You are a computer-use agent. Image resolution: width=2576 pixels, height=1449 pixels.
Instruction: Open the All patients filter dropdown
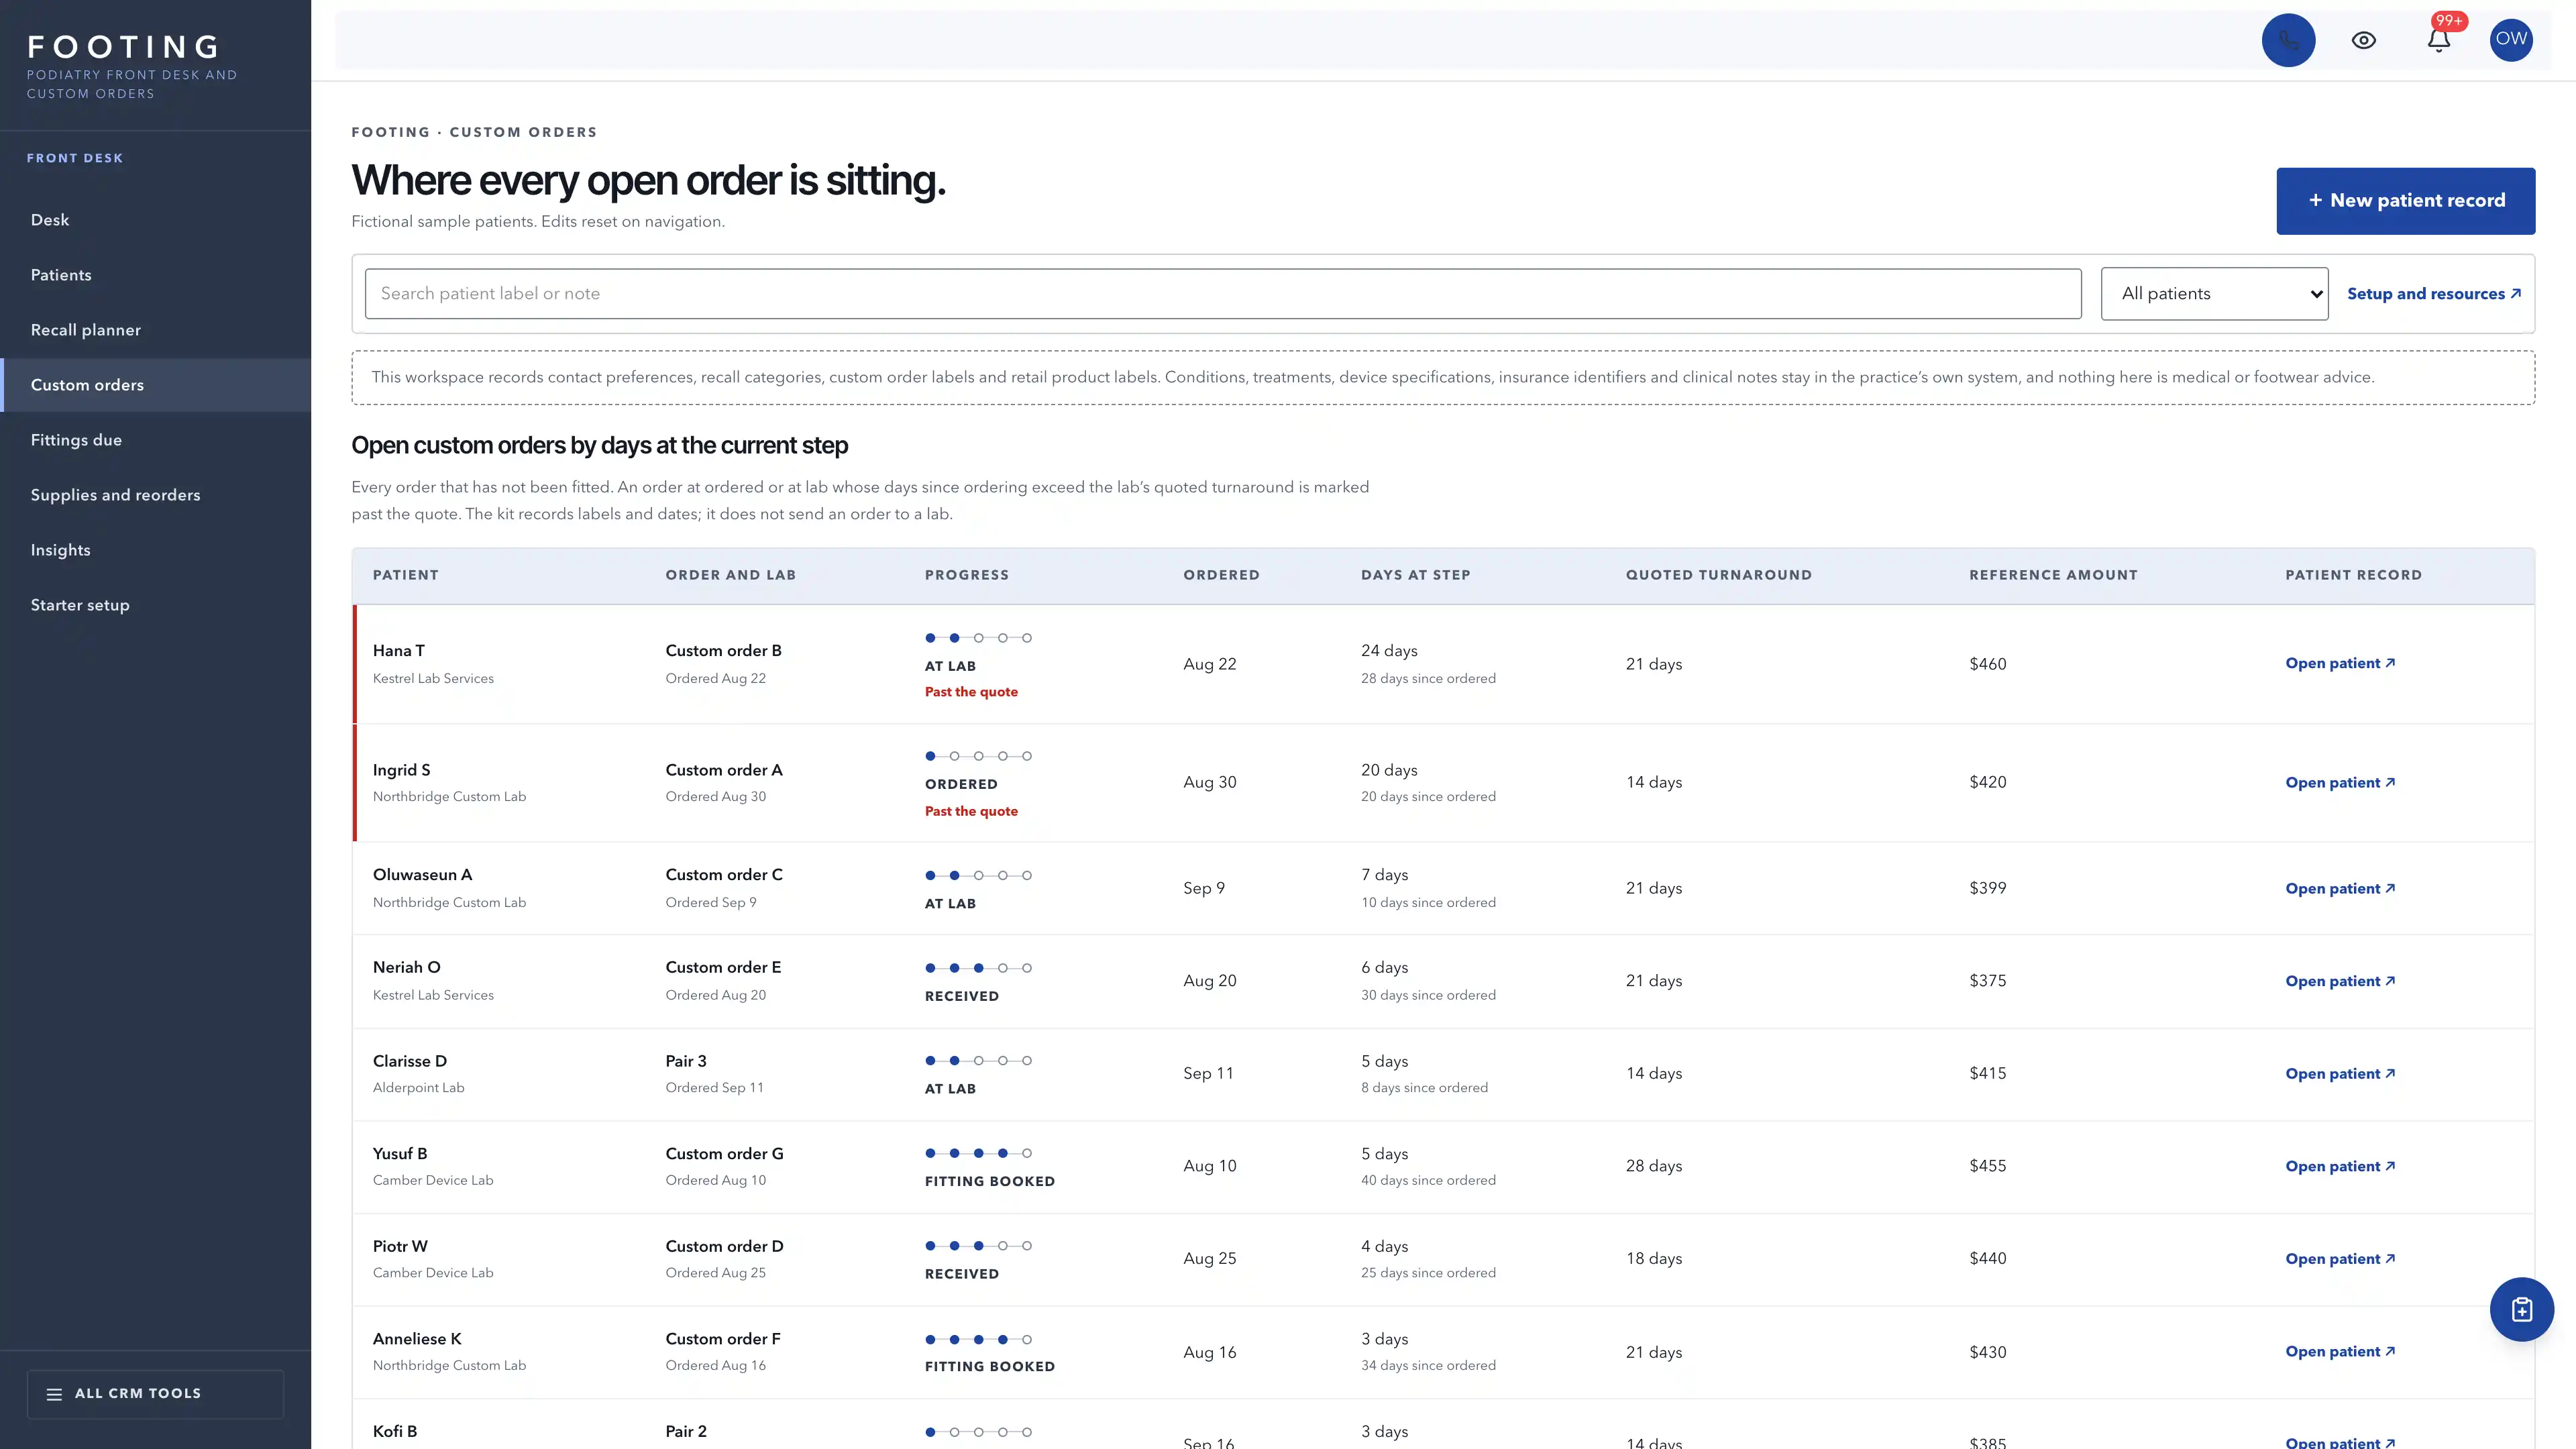click(2214, 293)
